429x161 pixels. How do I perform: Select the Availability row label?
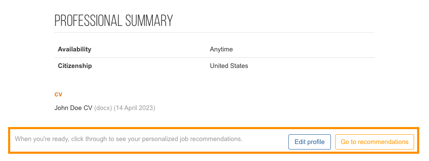pos(74,49)
